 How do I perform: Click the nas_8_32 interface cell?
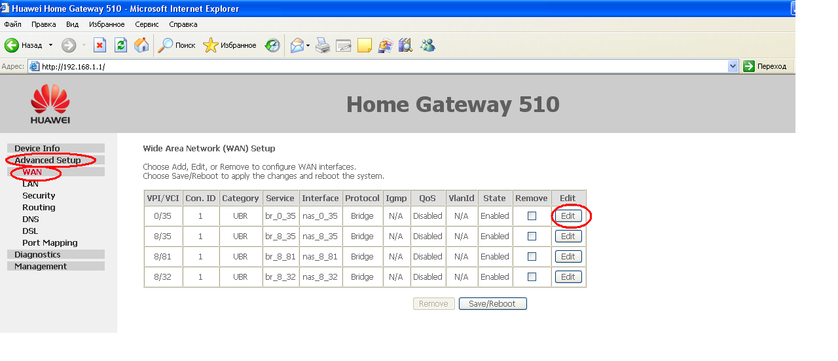pos(320,276)
